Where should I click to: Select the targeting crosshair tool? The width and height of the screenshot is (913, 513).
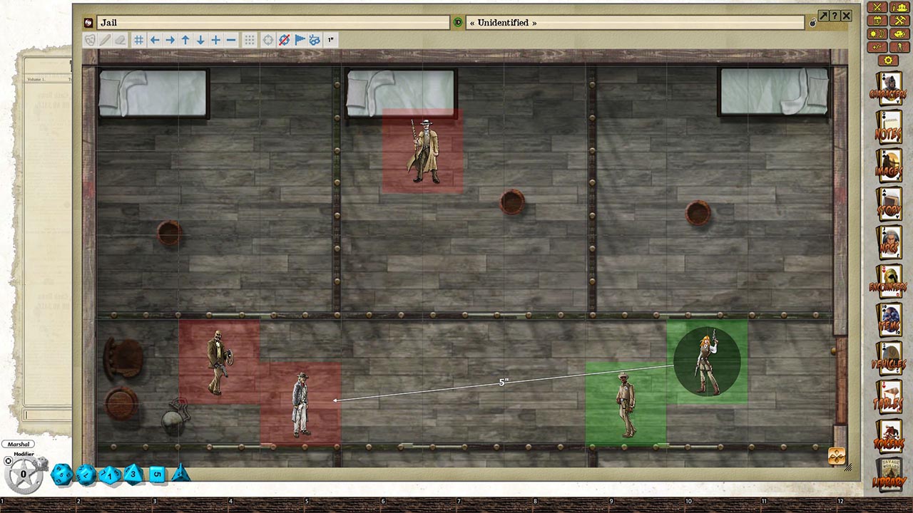coord(267,41)
